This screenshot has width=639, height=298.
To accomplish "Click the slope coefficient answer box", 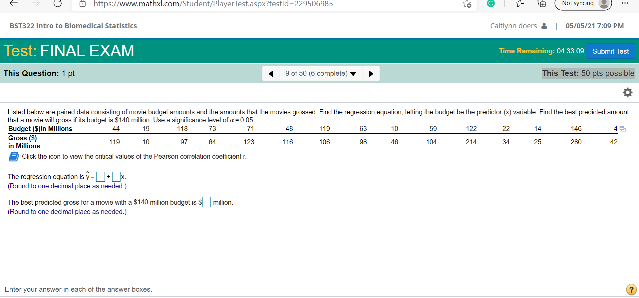I will [117, 177].
